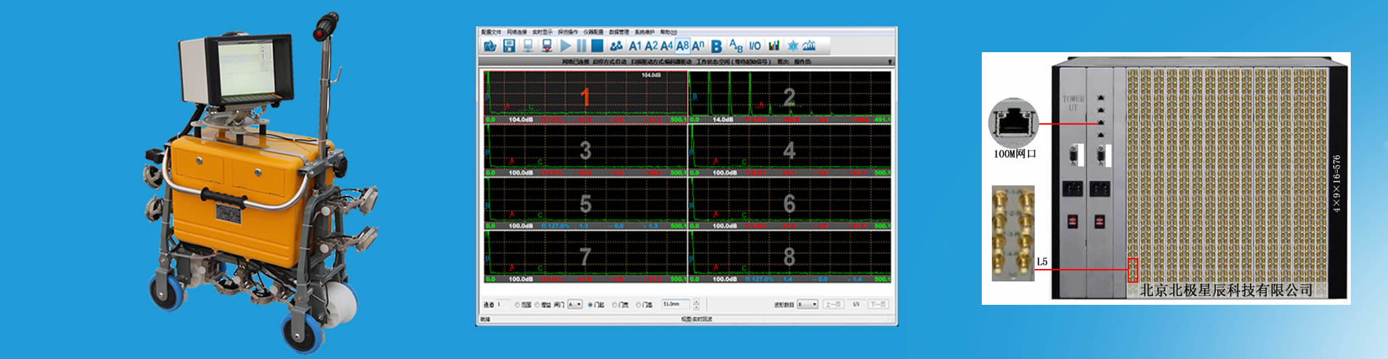1388x359 pixels.
Task: Open the 数据管理 menu
Action: [619, 32]
